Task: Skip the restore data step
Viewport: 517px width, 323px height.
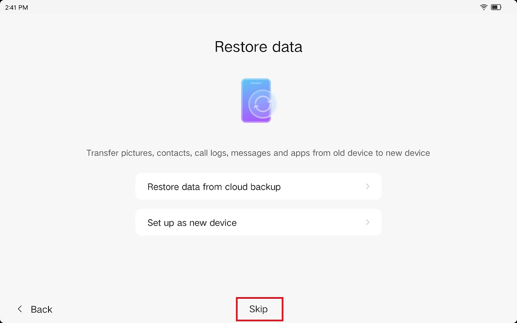Action: click(258, 309)
